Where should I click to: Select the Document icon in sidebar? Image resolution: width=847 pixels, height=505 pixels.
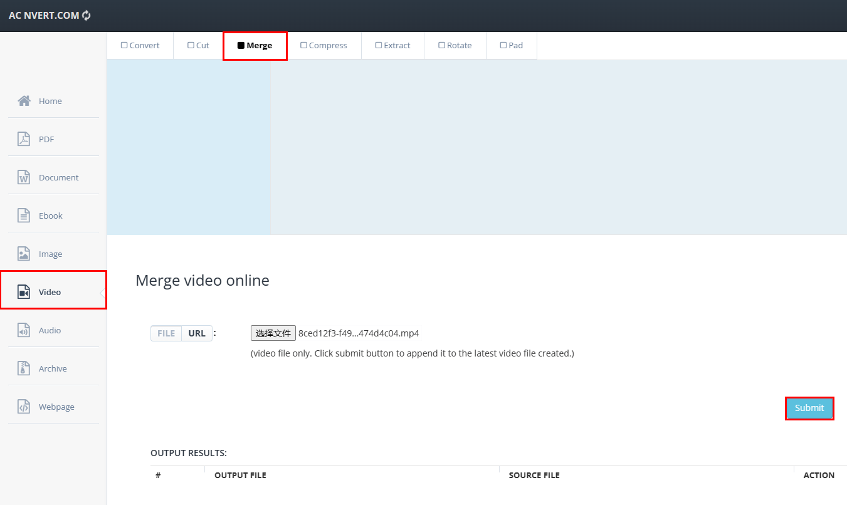(24, 177)
